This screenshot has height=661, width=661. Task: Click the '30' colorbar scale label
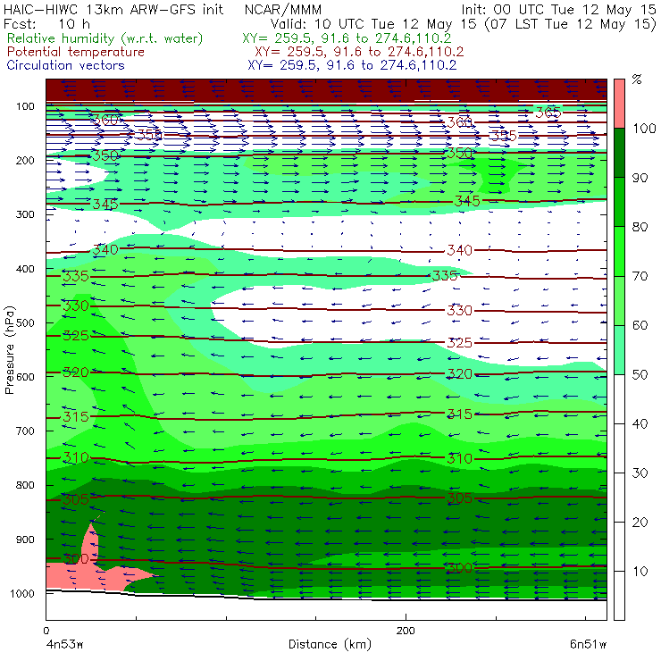coord(640,473)
